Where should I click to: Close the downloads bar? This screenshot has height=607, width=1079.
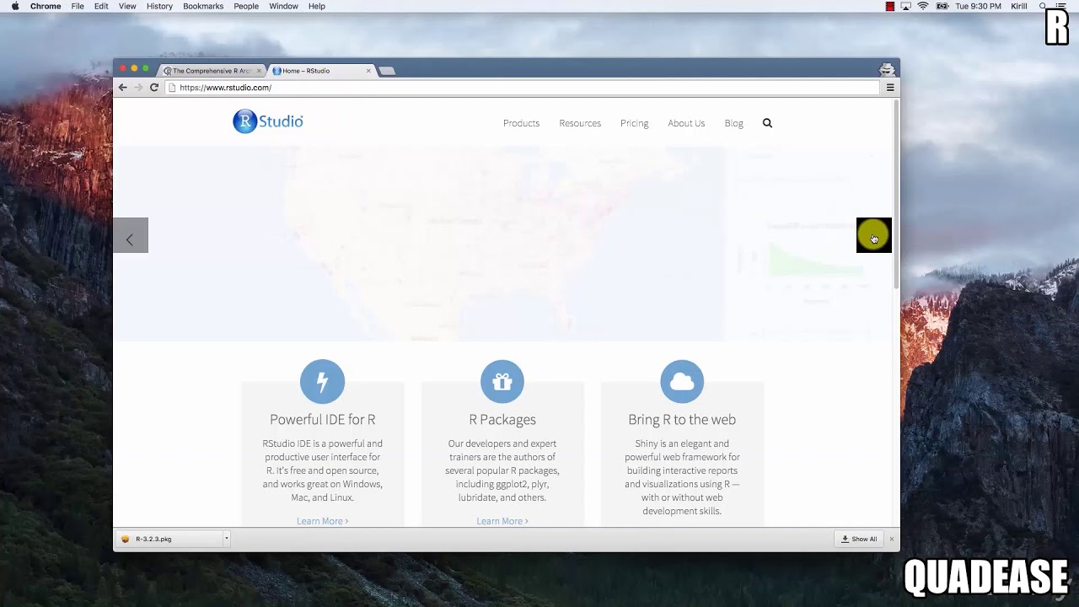891,539
